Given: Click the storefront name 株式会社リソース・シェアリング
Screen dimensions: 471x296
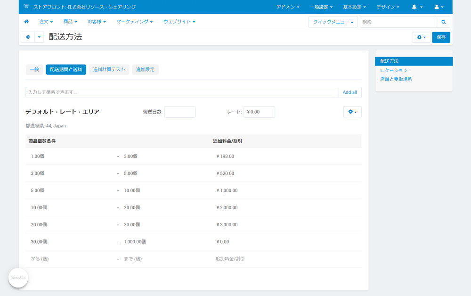Looking at the screenshot, I should [102, 7].
